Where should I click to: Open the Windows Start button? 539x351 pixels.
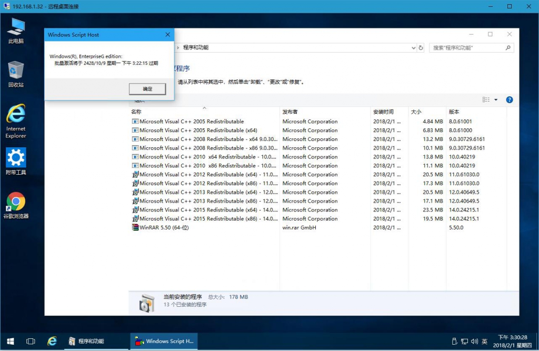11,341
